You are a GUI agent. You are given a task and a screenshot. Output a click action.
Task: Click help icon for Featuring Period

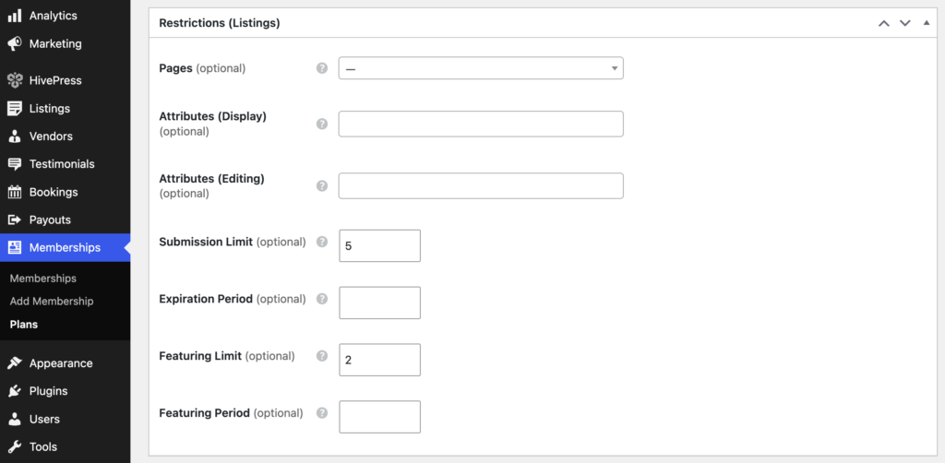[322, 413]
